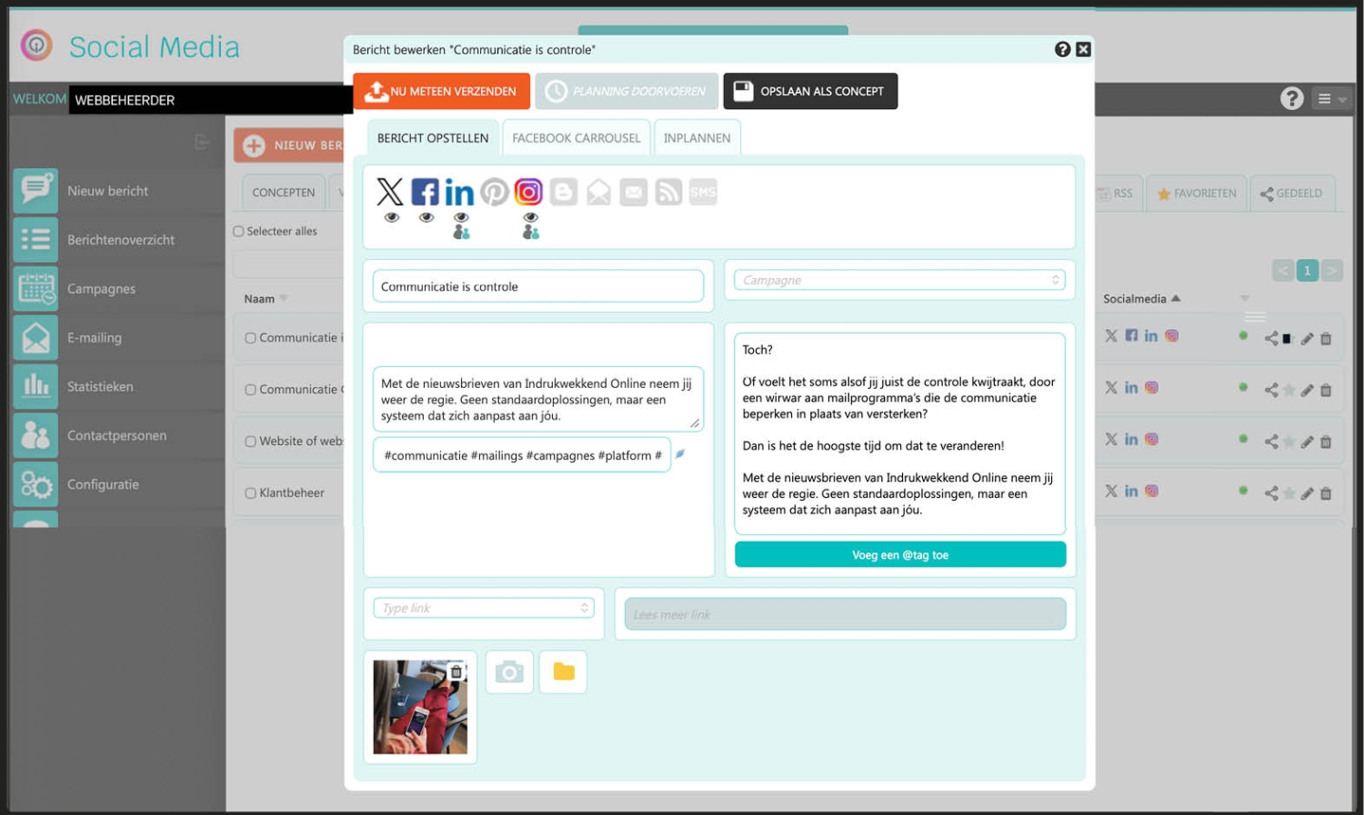Click the camera icon to add a photo
The width and height of the screenshot is (1364, 815).
(509, 672)
